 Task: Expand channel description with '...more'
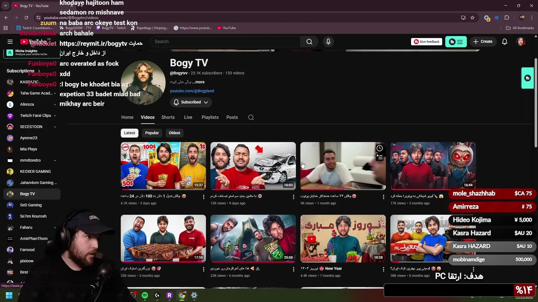tap(199, 82)
